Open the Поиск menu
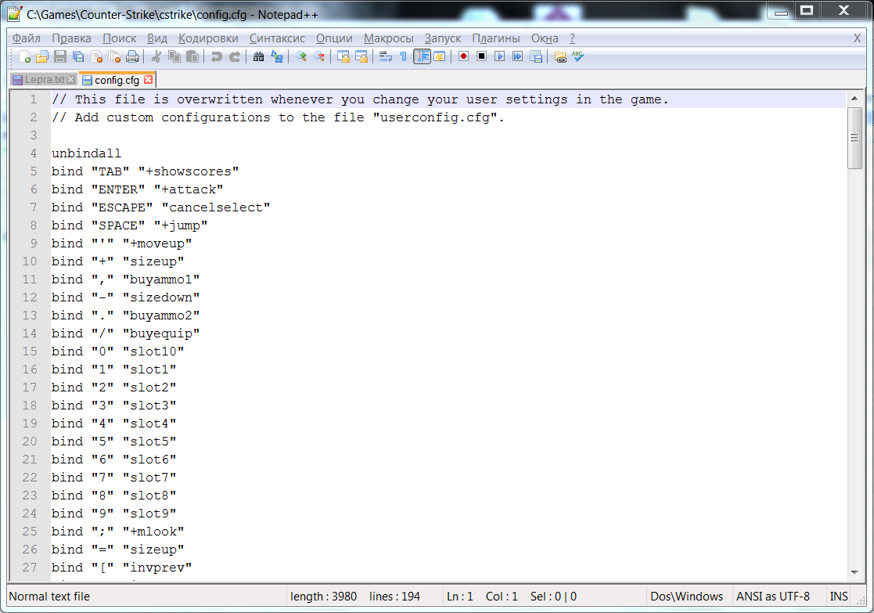This screenshot has width=874, height=613. coord(119,38)
